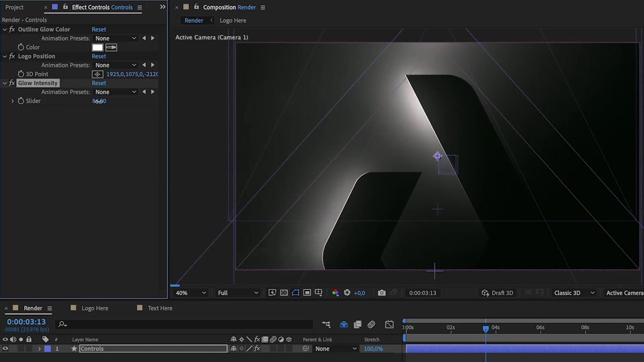Open the Parent & Link None dropdown
Image resolution: width=644 pixels, height=362 pixels.
[335, 349]
